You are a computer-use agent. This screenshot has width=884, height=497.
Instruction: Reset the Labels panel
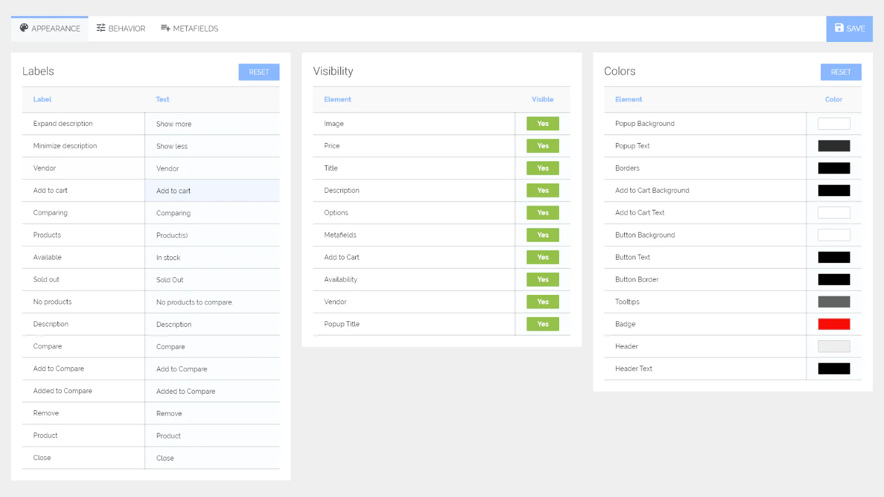tap(259, 72)
